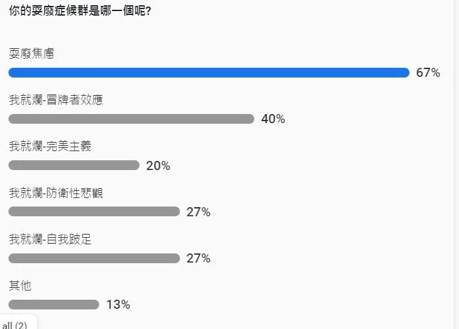This screenshot has height=329, width=459.
Task: Select the 其他 option label
Action: [x=20, y=285]
